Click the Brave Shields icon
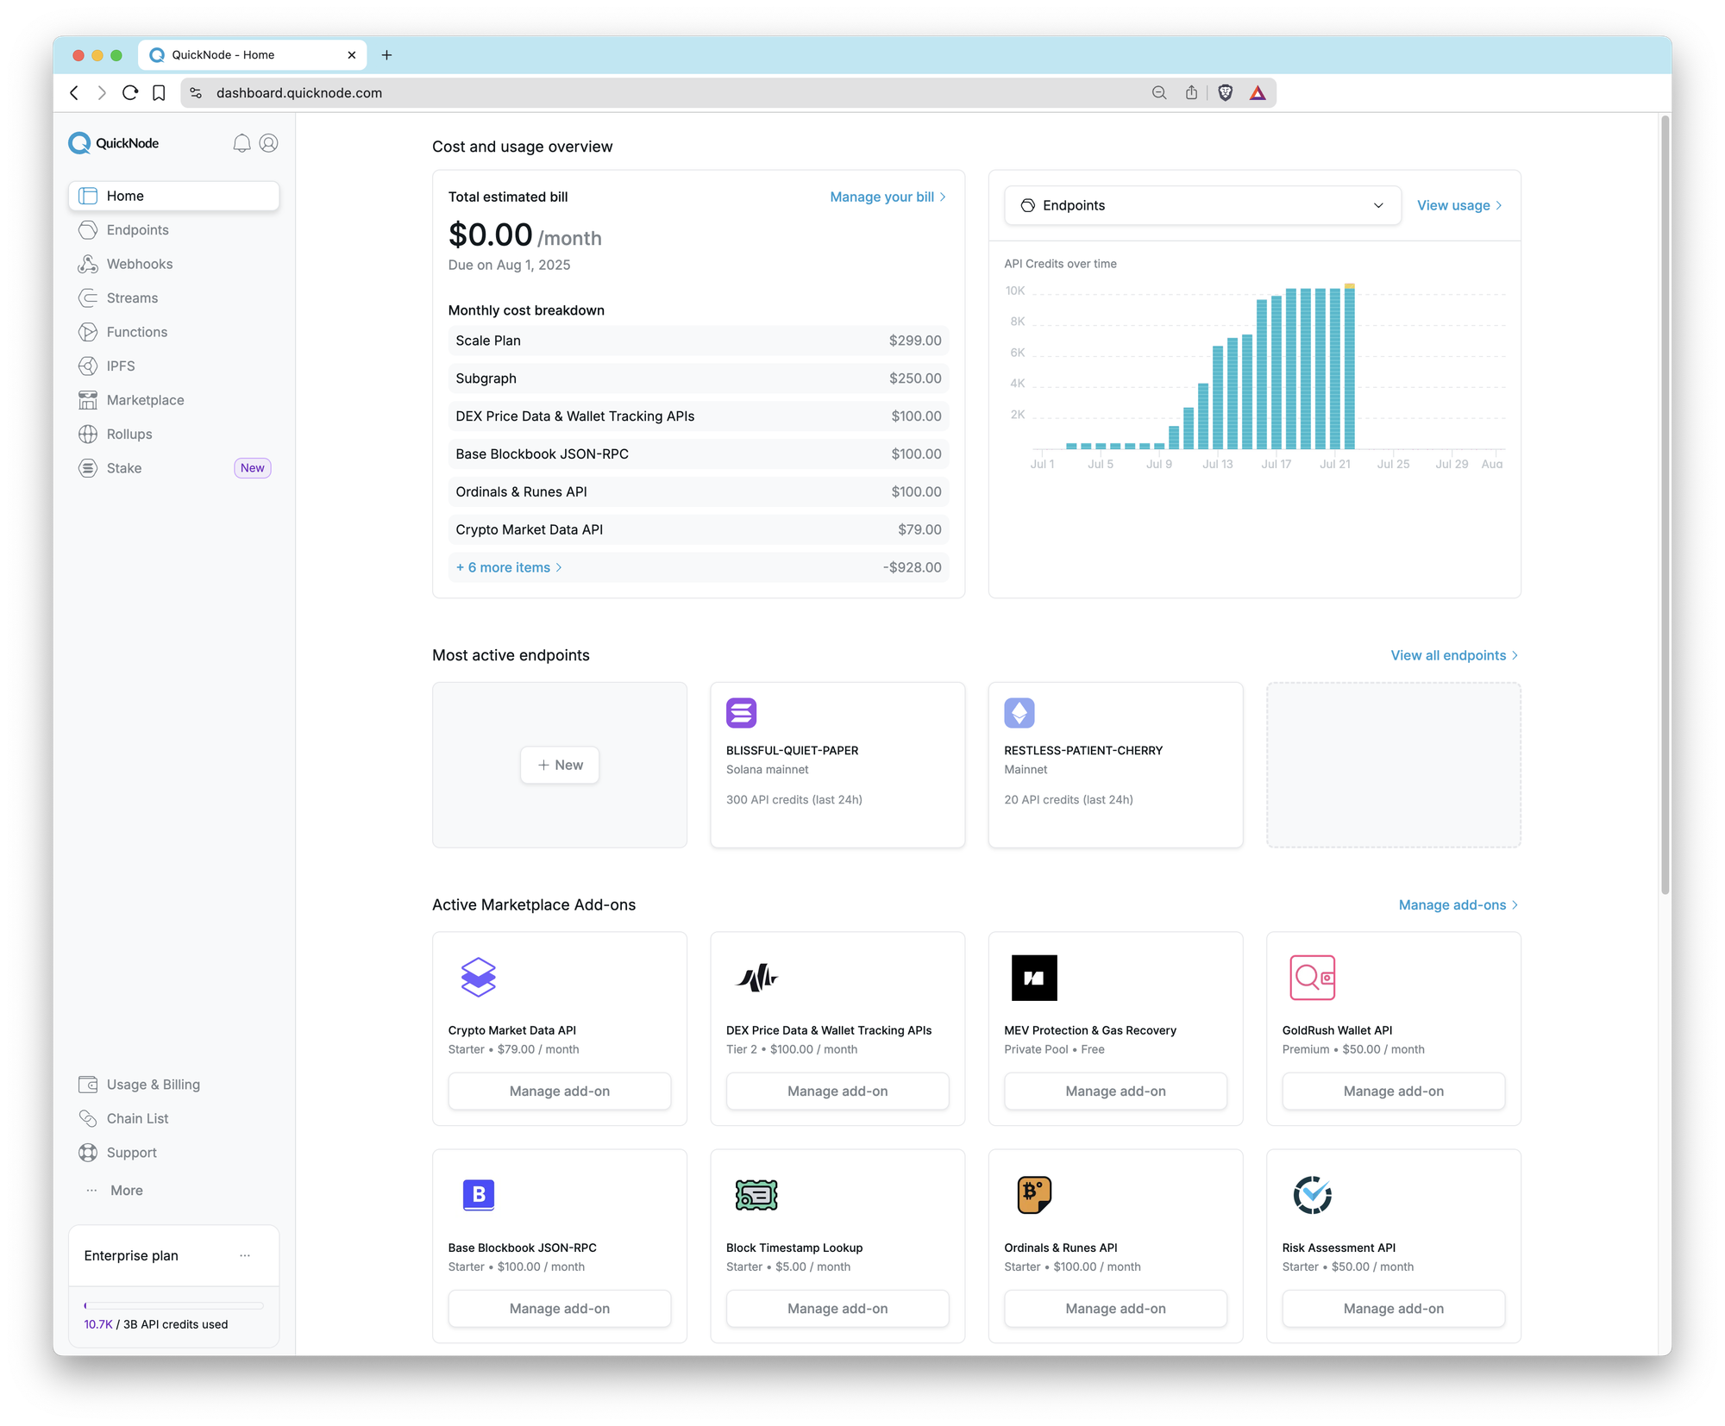1725x1426 pixels. (1225, 92)
